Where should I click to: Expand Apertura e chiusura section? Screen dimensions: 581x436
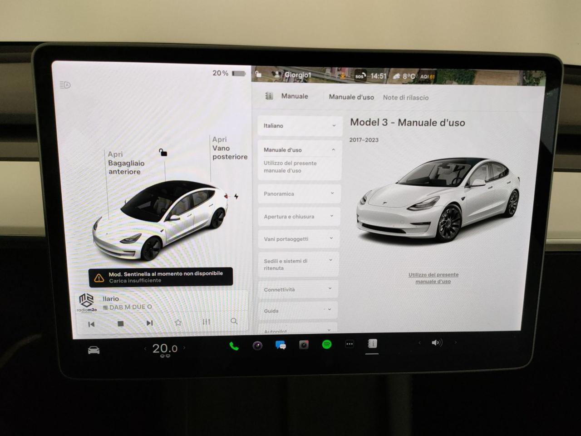coord(299,216)
